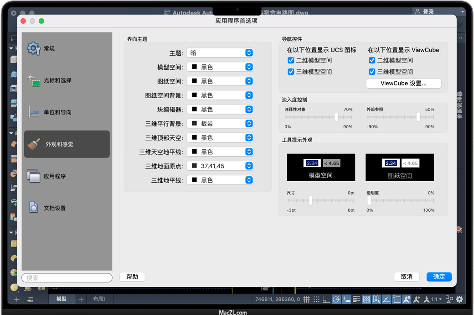The width and height of the screenshot is (474, 315).
Task: Adjust the 注释性对象 fade slider
Action: tap(336, 117)
